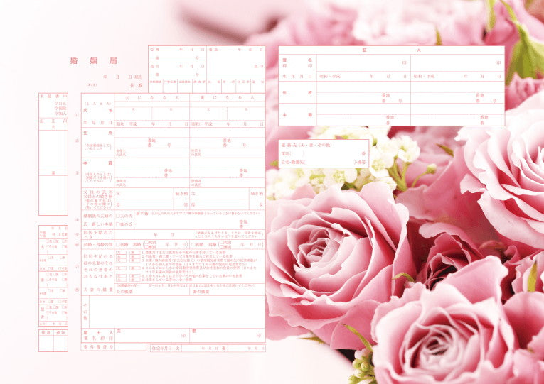This screenshot has width=544, height=384.
Task: Click the husband's 氏名 name field
Action: pos(151,111)
